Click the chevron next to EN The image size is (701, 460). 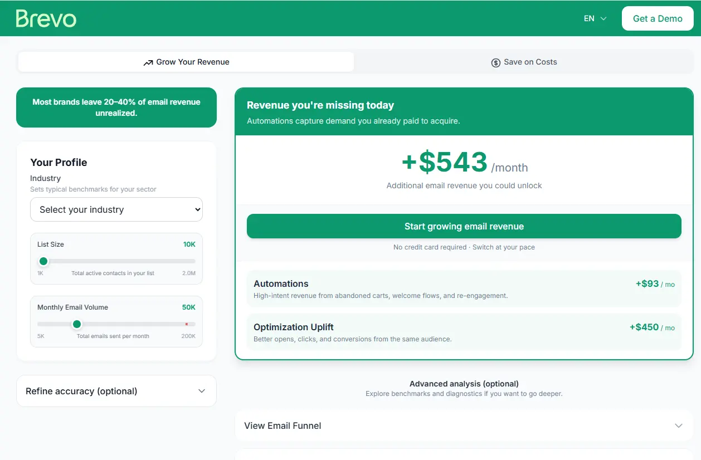coord(604,18)
